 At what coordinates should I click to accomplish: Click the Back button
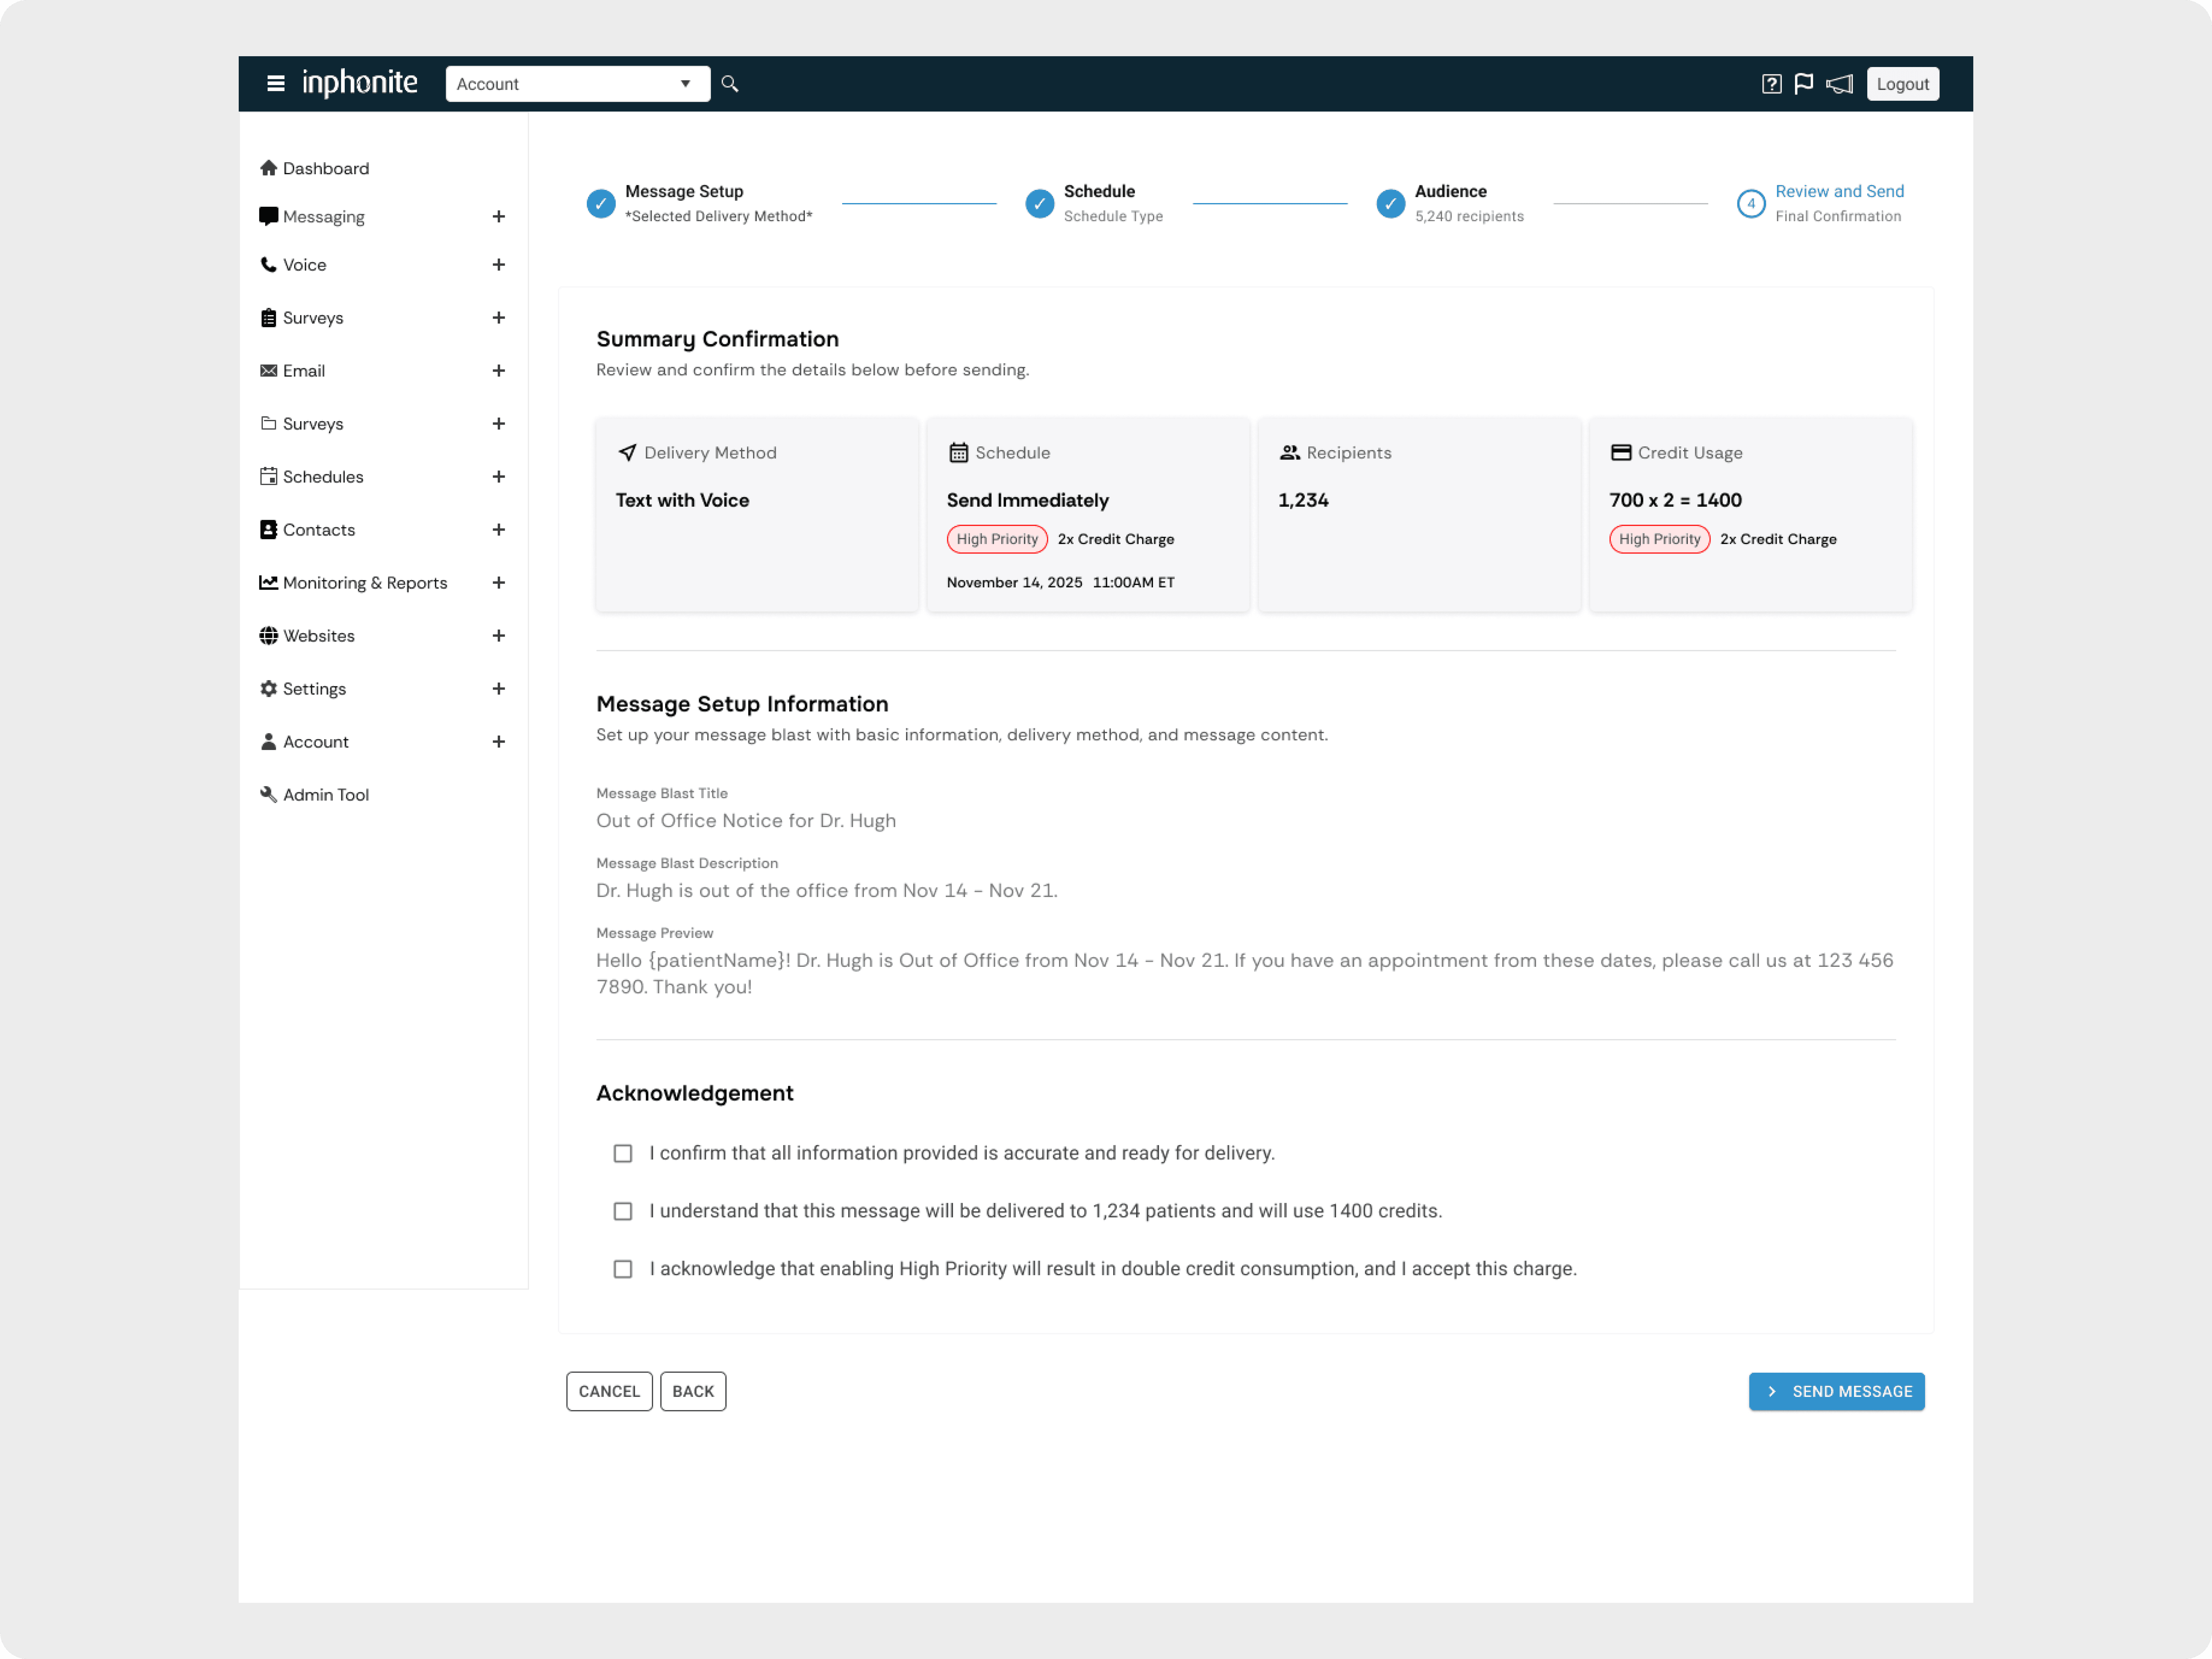pos(693,1391)
